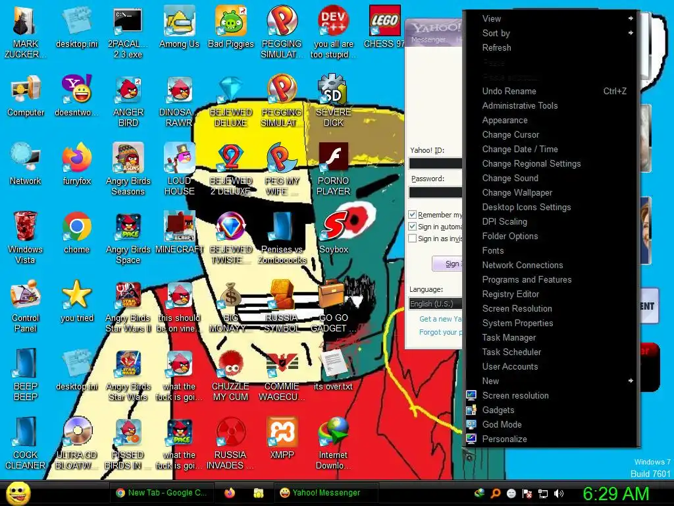Image resolution: width=674 pixels, height=506 pixels.
Task: Open ULTRA CD BLOATW disc icon
Action: pos(76,443)
